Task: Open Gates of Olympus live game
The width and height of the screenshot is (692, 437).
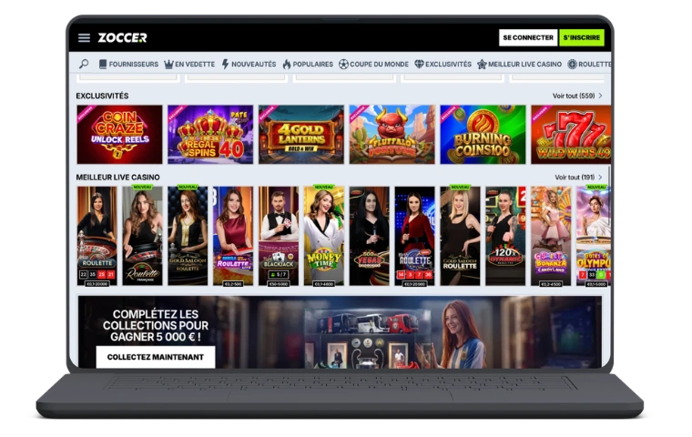Action: coord(594,236)
